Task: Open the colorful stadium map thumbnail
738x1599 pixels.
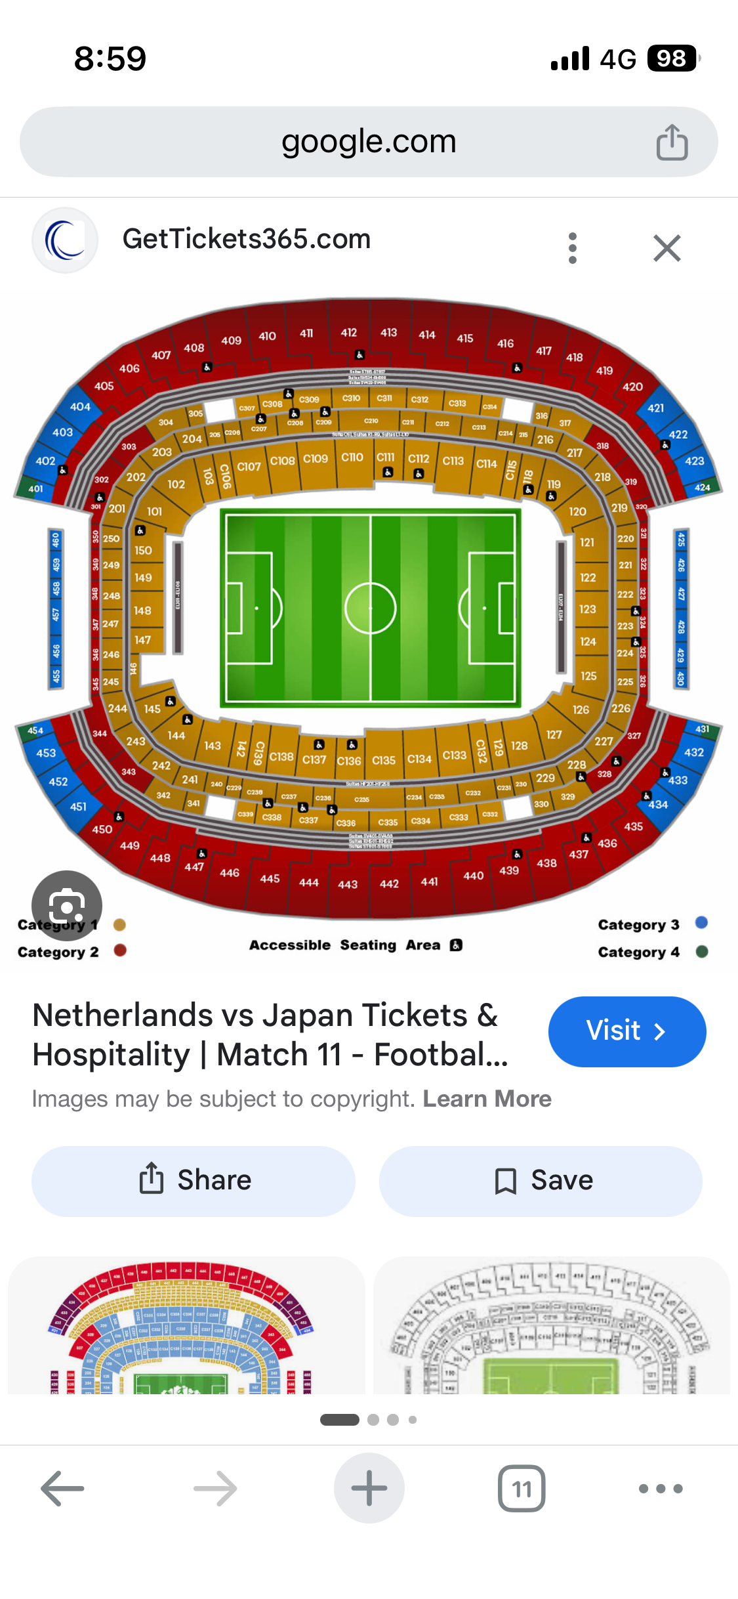Action: pyautogui.click(x=186, y=1325)
